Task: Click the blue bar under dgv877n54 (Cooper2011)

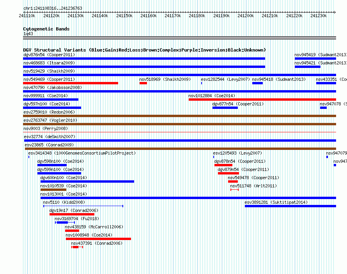Action: click(225, 108)
